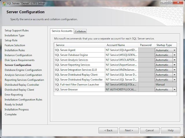
Task: Minimize the setup window
Action: tap(163, 3)
